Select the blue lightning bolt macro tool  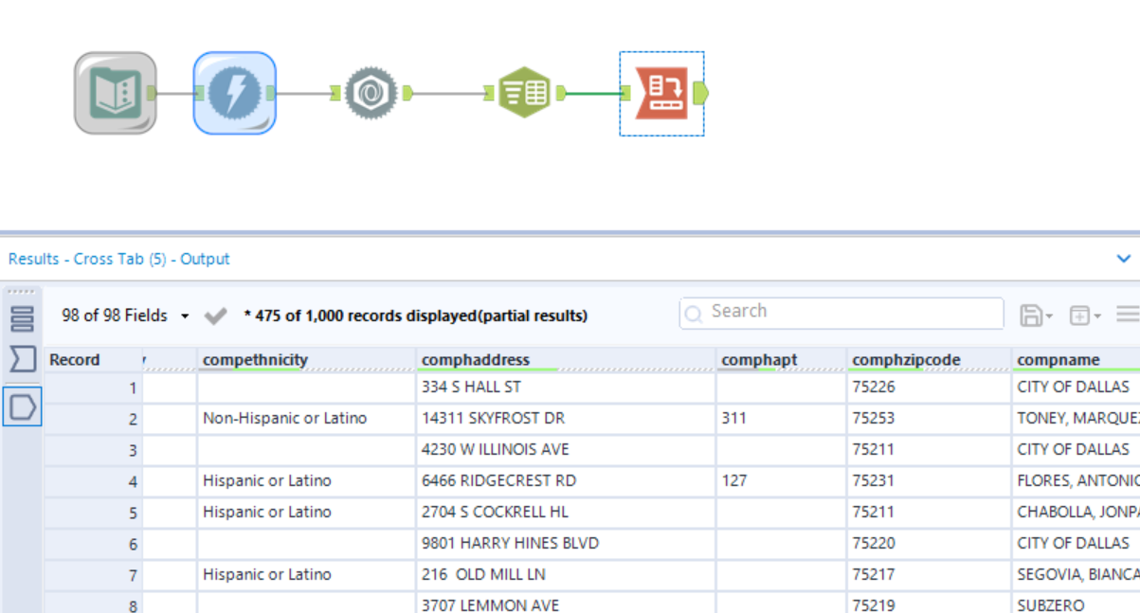(233, 93)
